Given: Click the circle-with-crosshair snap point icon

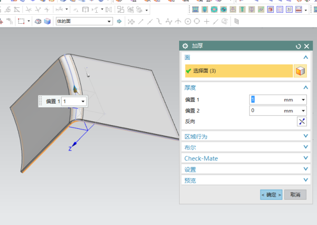Looking at the screenshot, I should pos(187,21).
